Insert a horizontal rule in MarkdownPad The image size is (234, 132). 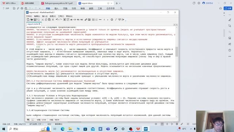[100, 19]
